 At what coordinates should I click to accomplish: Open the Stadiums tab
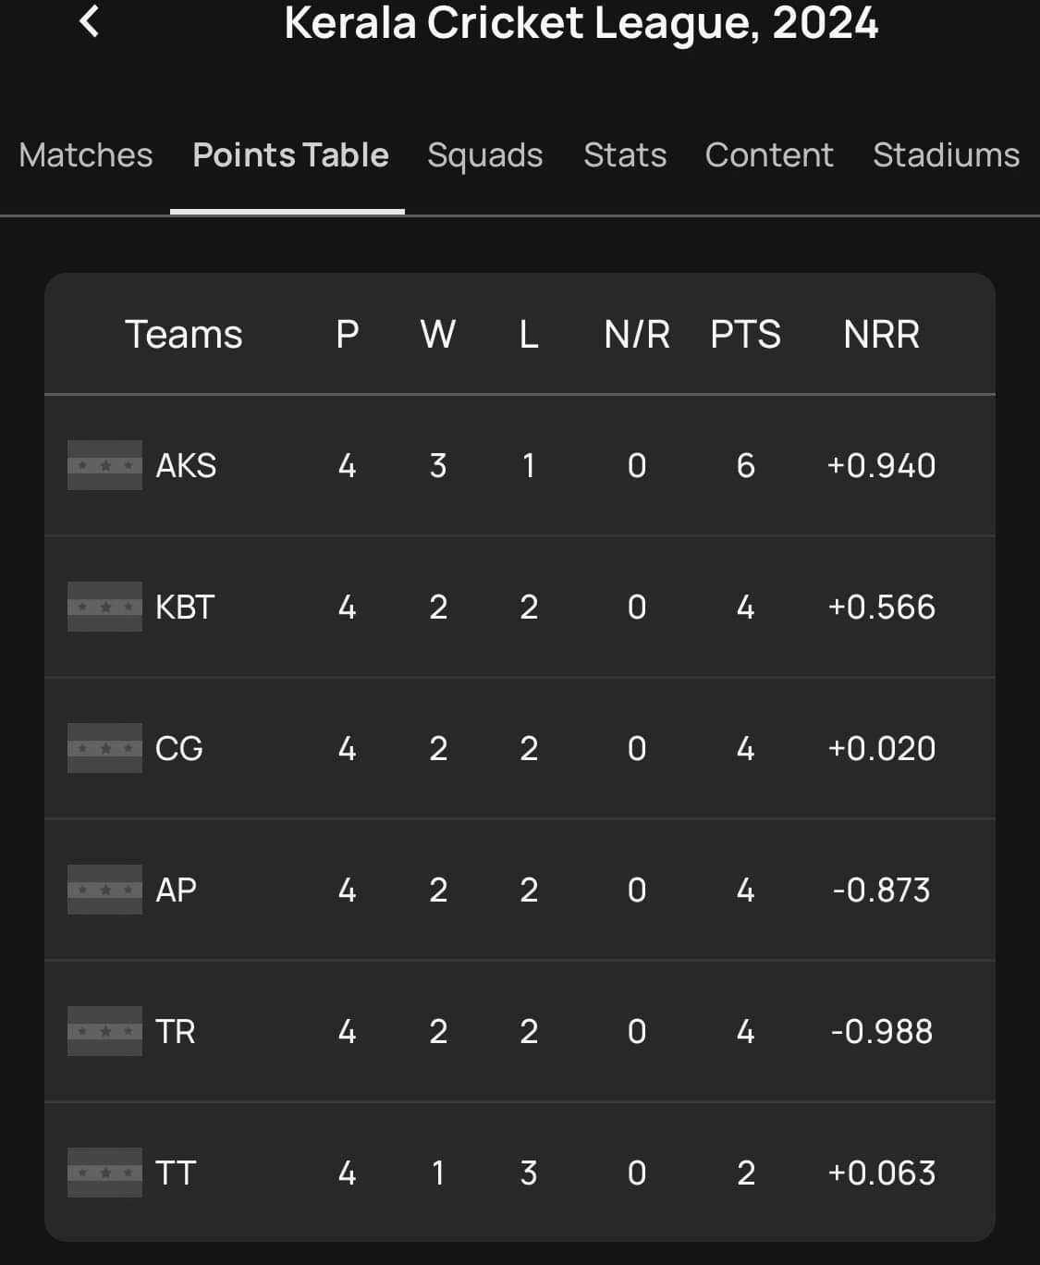point(946,155)
